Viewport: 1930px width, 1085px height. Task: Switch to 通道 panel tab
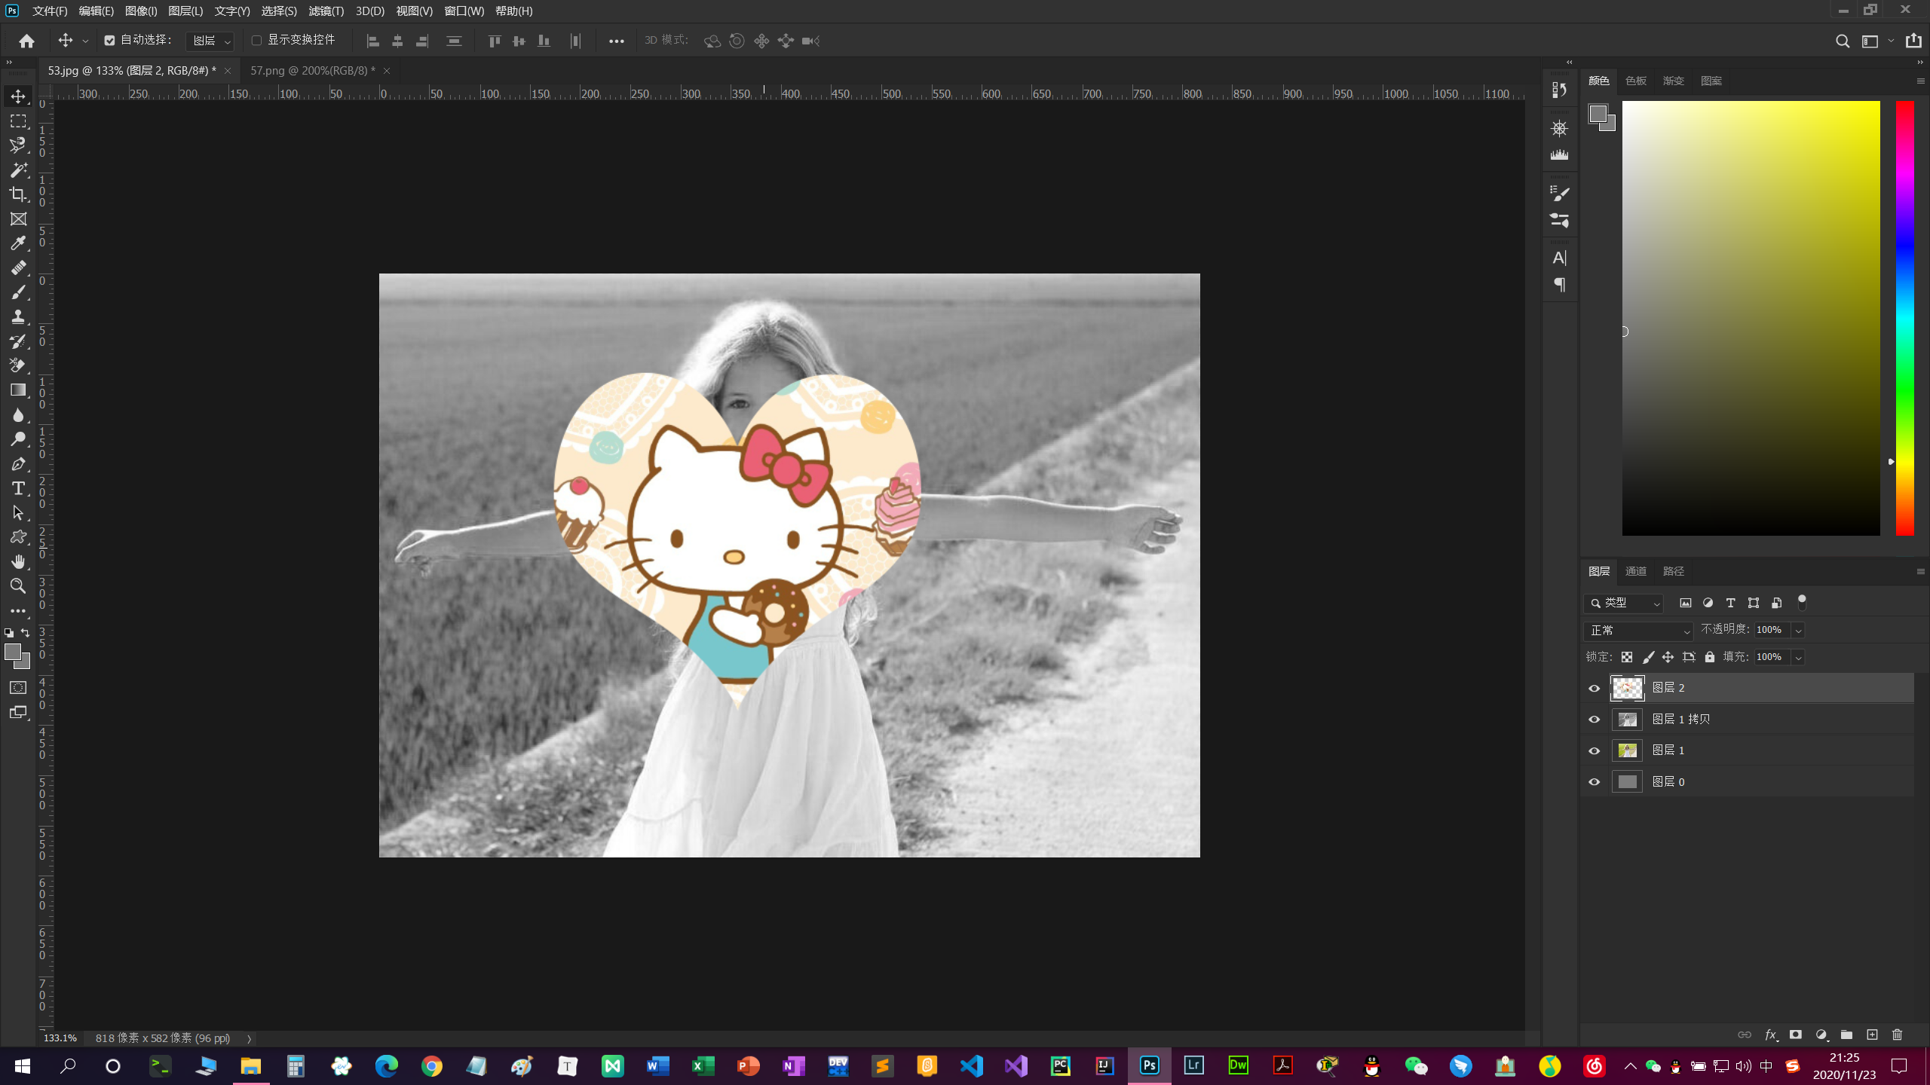(x=1635, y=571)
